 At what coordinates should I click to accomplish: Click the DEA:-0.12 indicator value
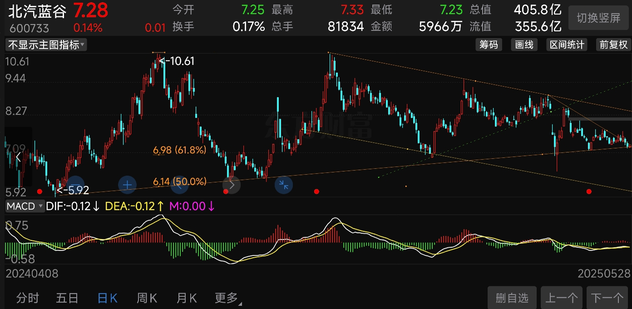[x=134, y=206]
